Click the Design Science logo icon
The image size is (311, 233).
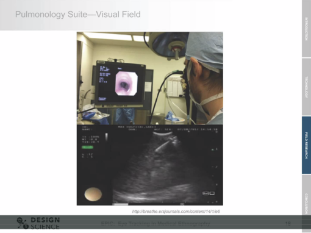point(23,223)
